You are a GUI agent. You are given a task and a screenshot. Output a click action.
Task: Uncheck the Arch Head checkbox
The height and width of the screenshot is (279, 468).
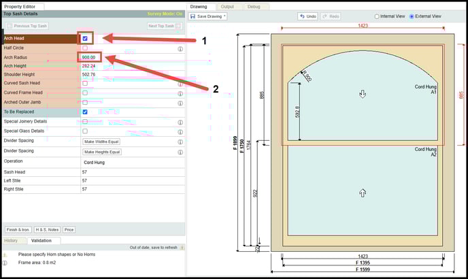coord(85,39)
